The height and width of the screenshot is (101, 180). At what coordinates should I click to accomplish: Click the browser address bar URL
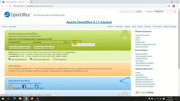pos(40,6)
